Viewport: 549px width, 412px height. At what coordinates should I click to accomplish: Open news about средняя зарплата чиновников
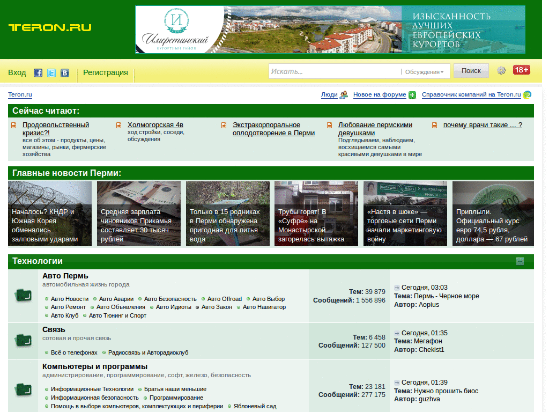(139, 214)
